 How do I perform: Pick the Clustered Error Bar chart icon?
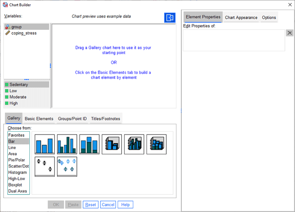click(67, 166)
